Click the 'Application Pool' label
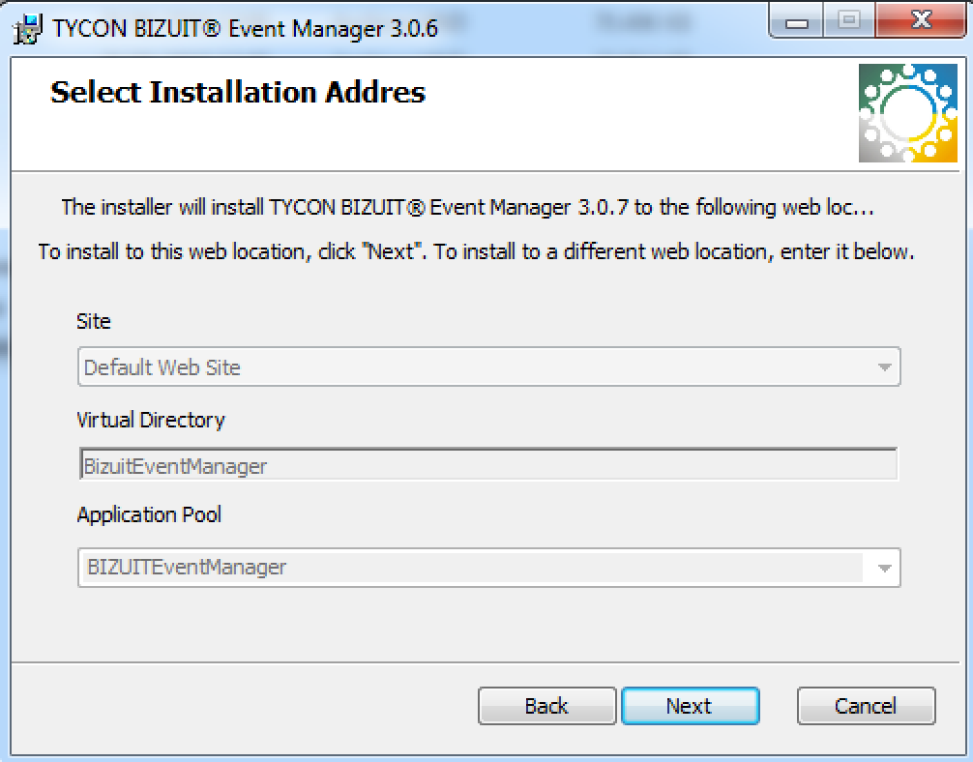Screen dimensions: 973x762 click(149, 515)
